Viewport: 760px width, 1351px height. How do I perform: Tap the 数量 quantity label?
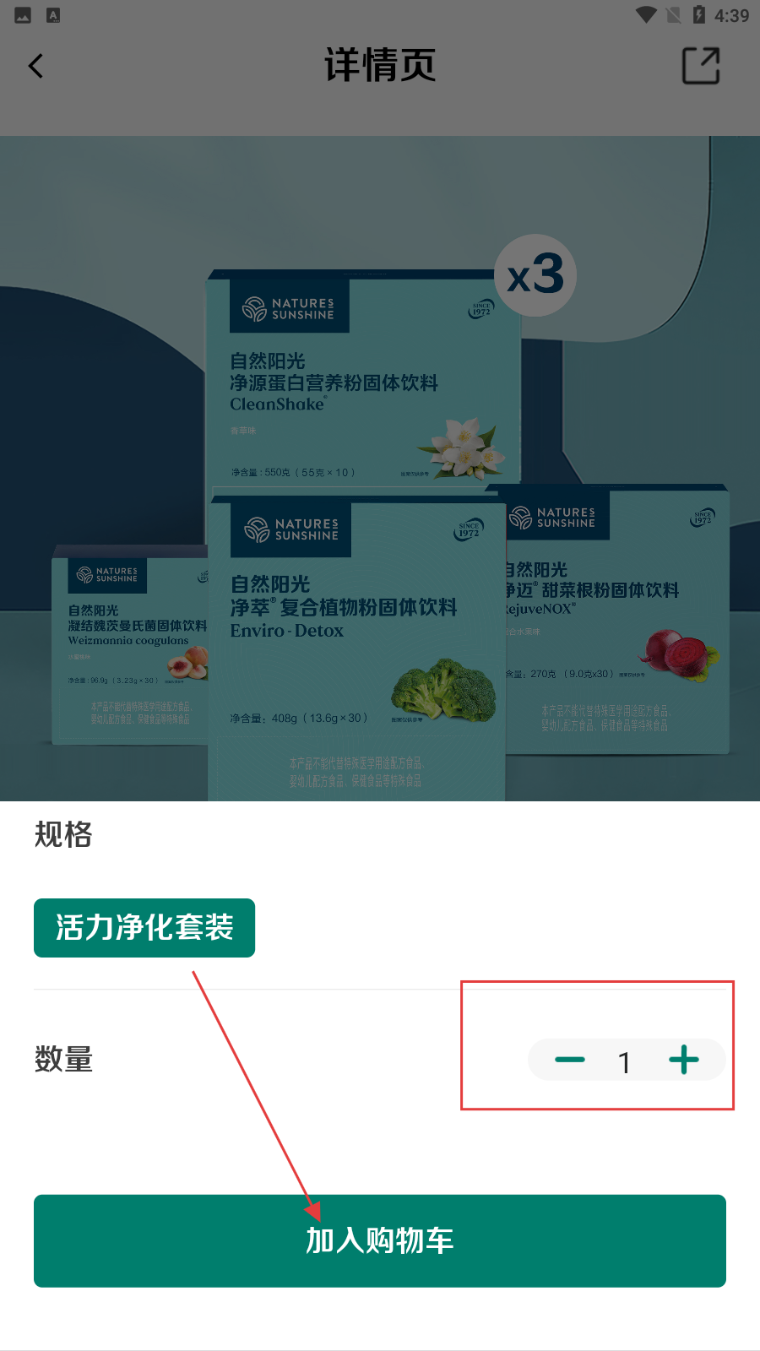63,1059
